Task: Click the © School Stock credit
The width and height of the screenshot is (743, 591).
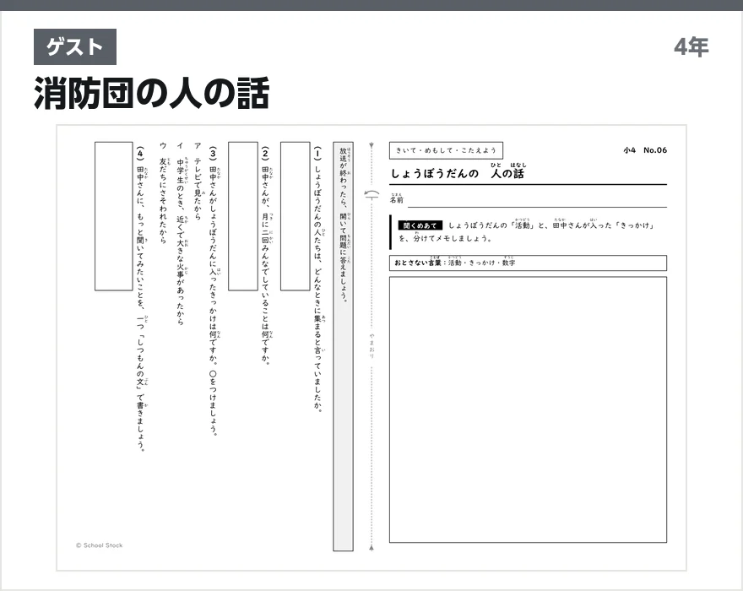Action: 99,545
